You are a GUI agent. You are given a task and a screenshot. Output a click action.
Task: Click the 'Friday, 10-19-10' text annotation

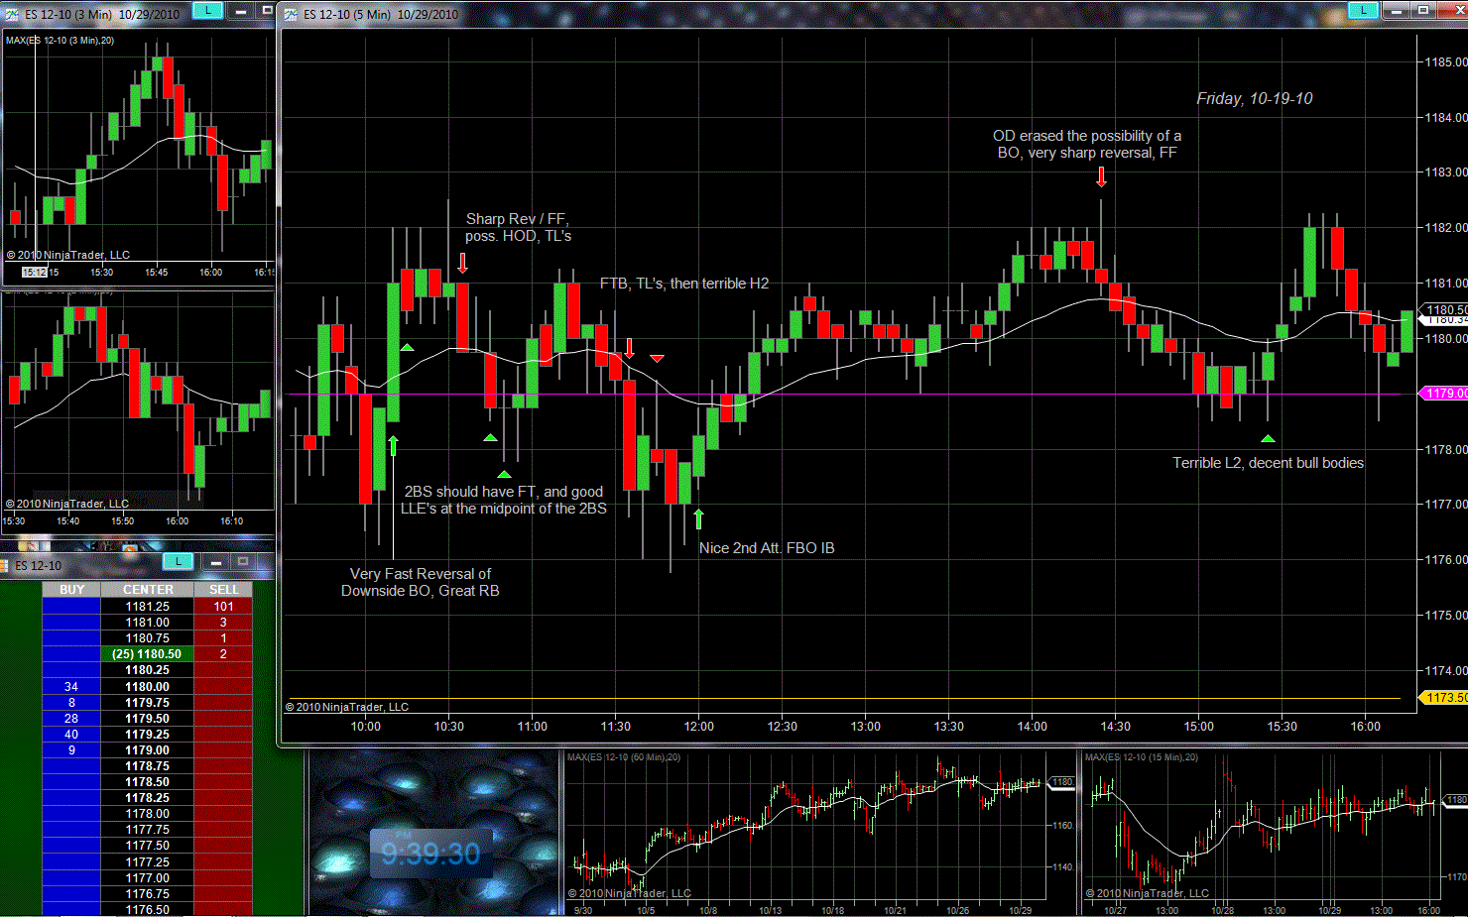(x=1254, y=99)
